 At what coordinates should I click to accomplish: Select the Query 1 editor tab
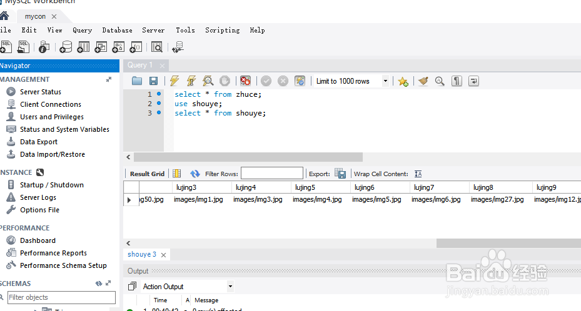pyautogui.click(x=140, y=65)
